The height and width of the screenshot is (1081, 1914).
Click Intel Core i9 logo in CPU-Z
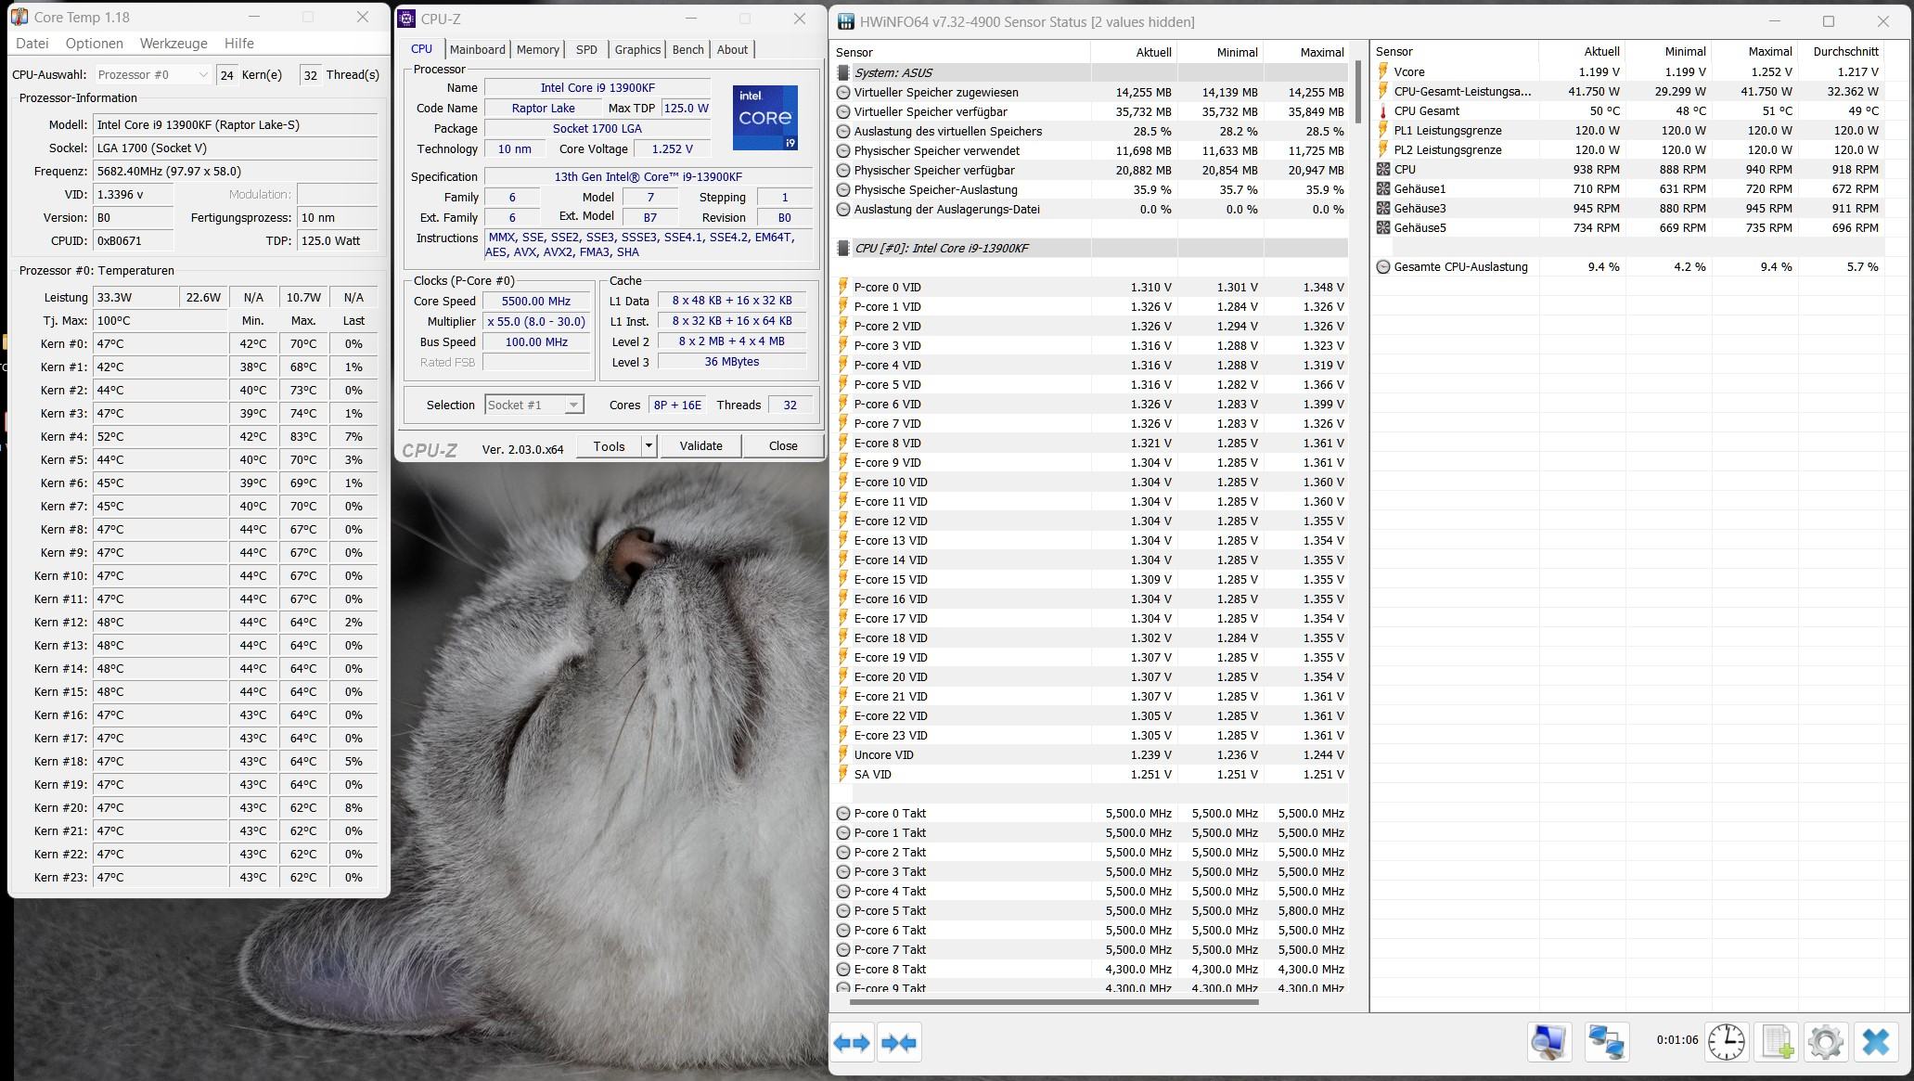pos(765,118)
